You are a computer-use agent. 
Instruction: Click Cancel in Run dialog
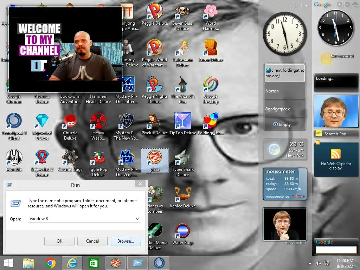click(x=92, y=241)
